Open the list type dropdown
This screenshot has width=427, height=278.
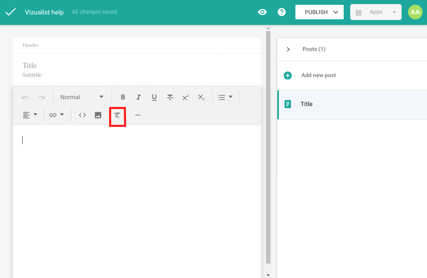tap(225, 97)
